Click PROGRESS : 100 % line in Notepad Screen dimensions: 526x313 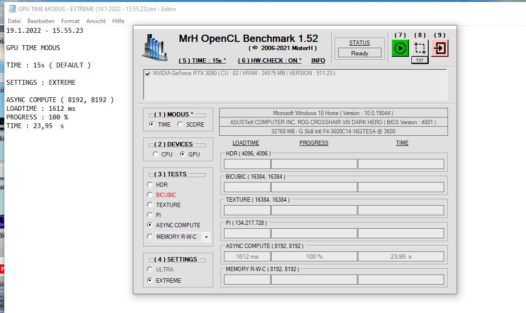(x=37, y=117)
